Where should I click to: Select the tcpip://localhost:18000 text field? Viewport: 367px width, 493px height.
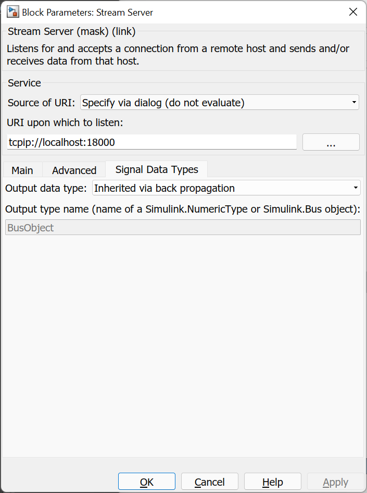pyautogui.click(x=151, y=142)
